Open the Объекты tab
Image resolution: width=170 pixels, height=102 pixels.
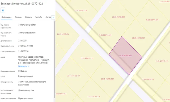pos(28,17)
